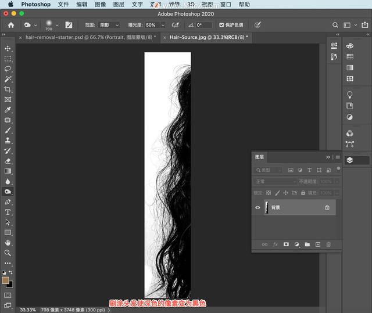This screenshot has width=372, height=313.
Task: Select the Brush tool
Action: [x=8, y=130]
